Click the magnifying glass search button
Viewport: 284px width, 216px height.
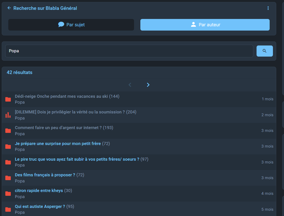(x=264, y=51)
